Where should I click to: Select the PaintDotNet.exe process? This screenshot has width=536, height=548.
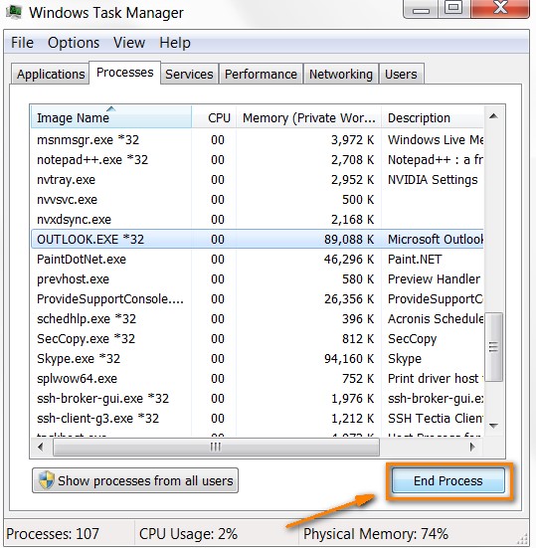258,260
